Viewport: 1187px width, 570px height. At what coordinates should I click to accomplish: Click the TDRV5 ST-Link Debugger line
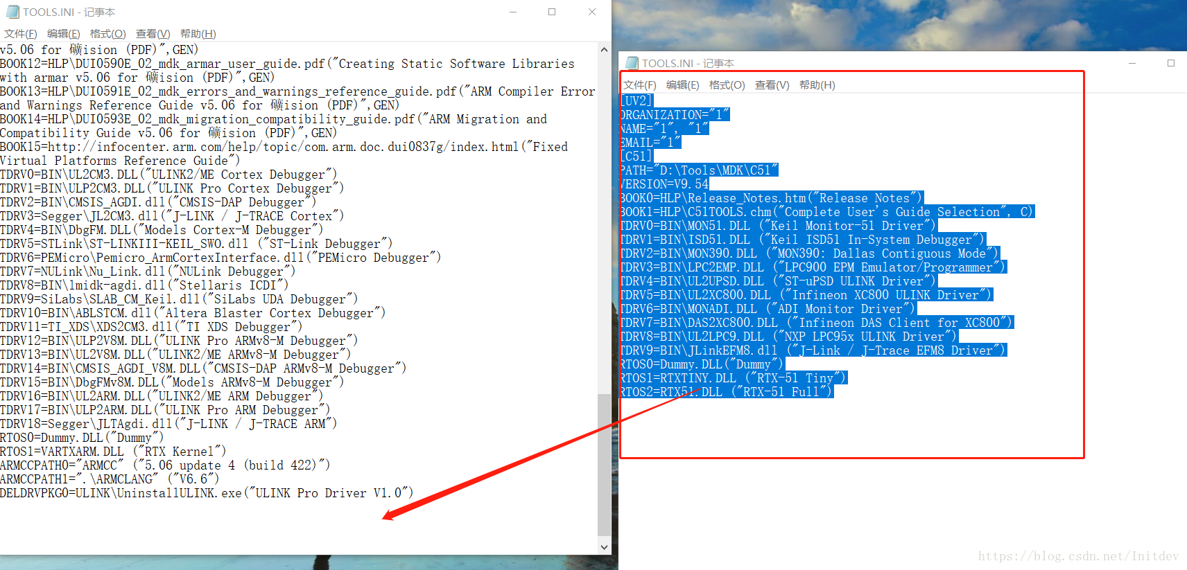[196, 244]
